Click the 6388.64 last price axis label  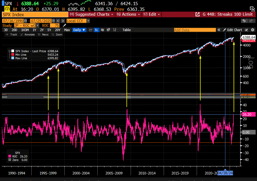point(248,37)
